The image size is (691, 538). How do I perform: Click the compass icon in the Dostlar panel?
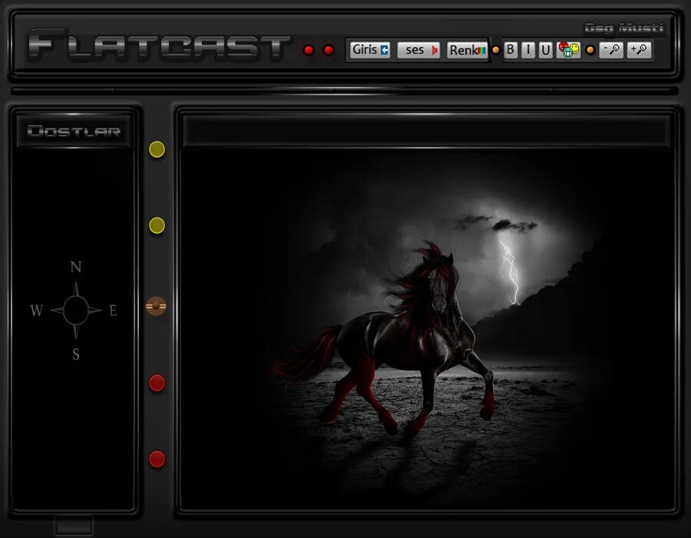point(74,310)
